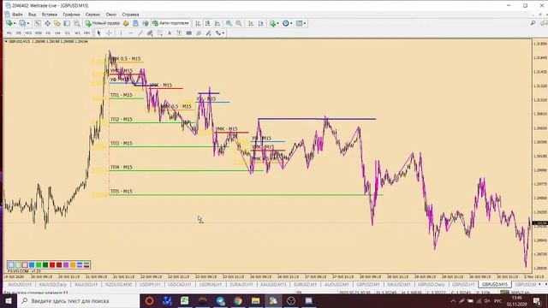Switch timeframe to M5
Image resolution: width=548 pixels, height=308 pixels.
pyautogui.click(x=19, y=33)
